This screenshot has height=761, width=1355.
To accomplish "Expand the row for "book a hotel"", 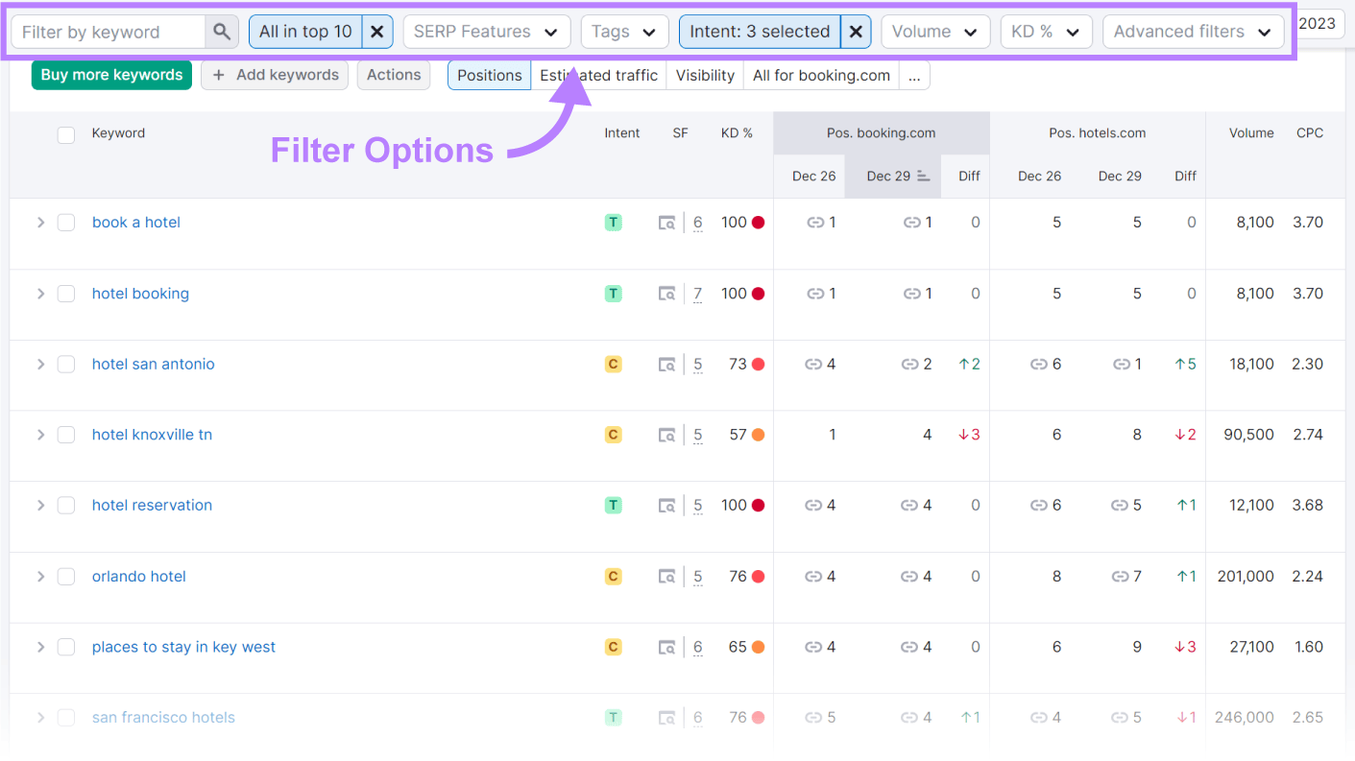I will click(40, 222).
